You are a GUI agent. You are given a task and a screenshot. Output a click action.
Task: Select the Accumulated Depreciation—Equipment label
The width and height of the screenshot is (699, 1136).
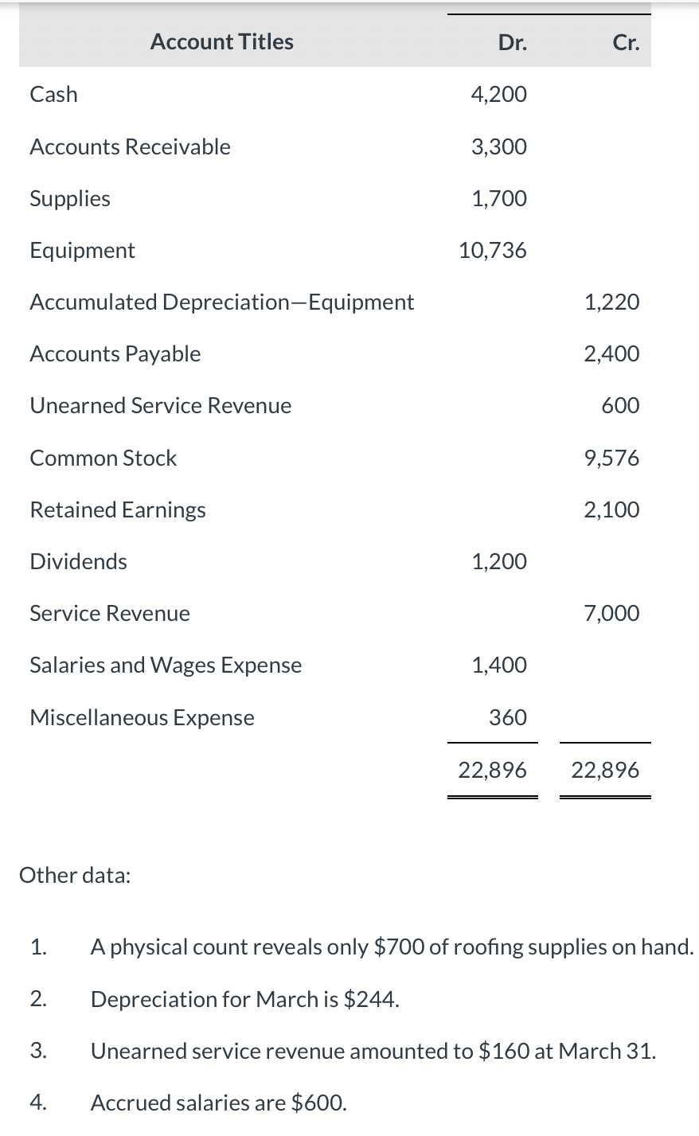[221, 302]
